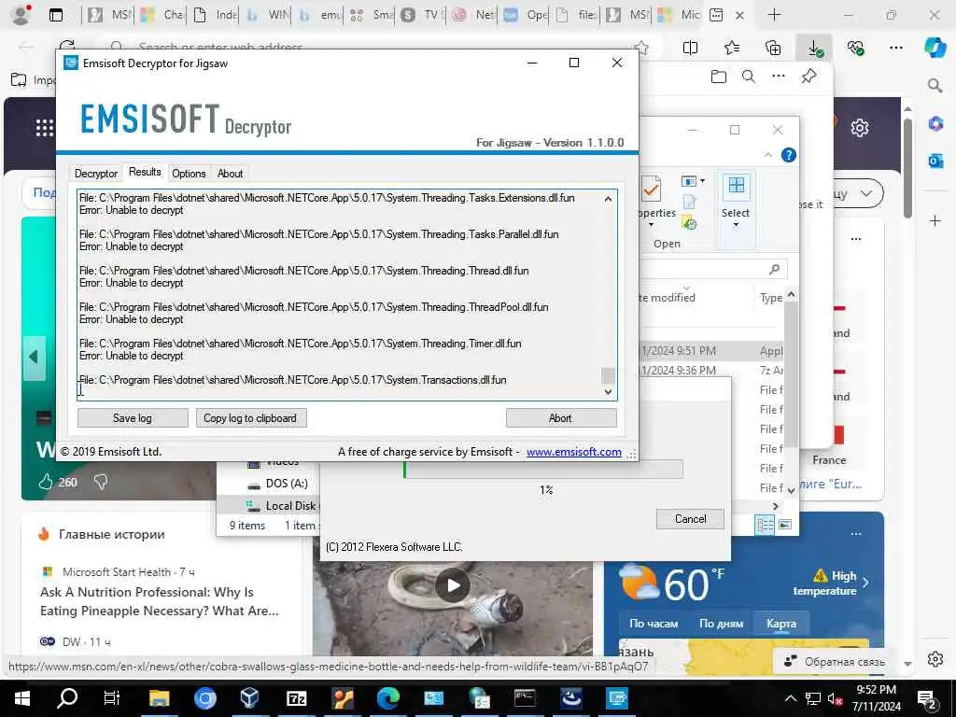Open 7-Zip from the taskbar

[x=296, y=698]
